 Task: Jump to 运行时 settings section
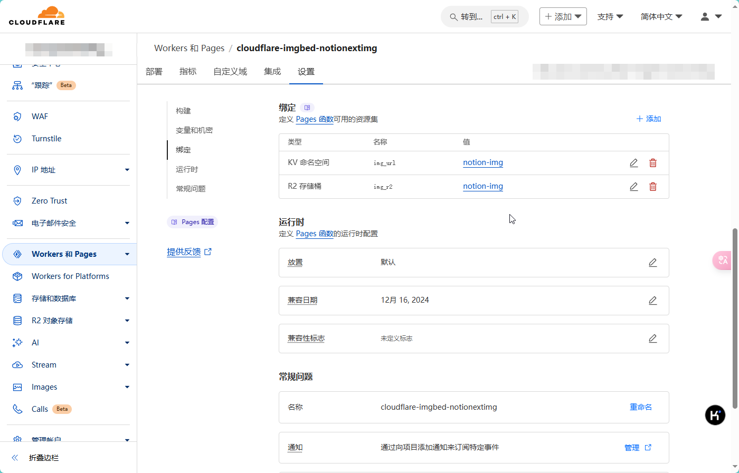pyautogui.click(x=187, y=169)
